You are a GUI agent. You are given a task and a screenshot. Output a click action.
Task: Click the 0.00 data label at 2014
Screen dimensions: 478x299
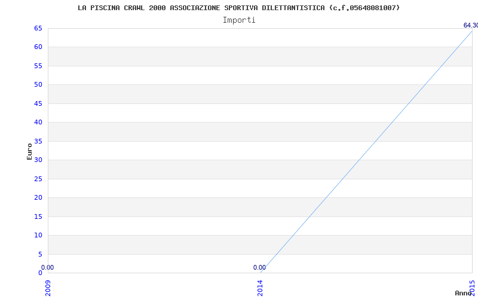coord(259,267)
